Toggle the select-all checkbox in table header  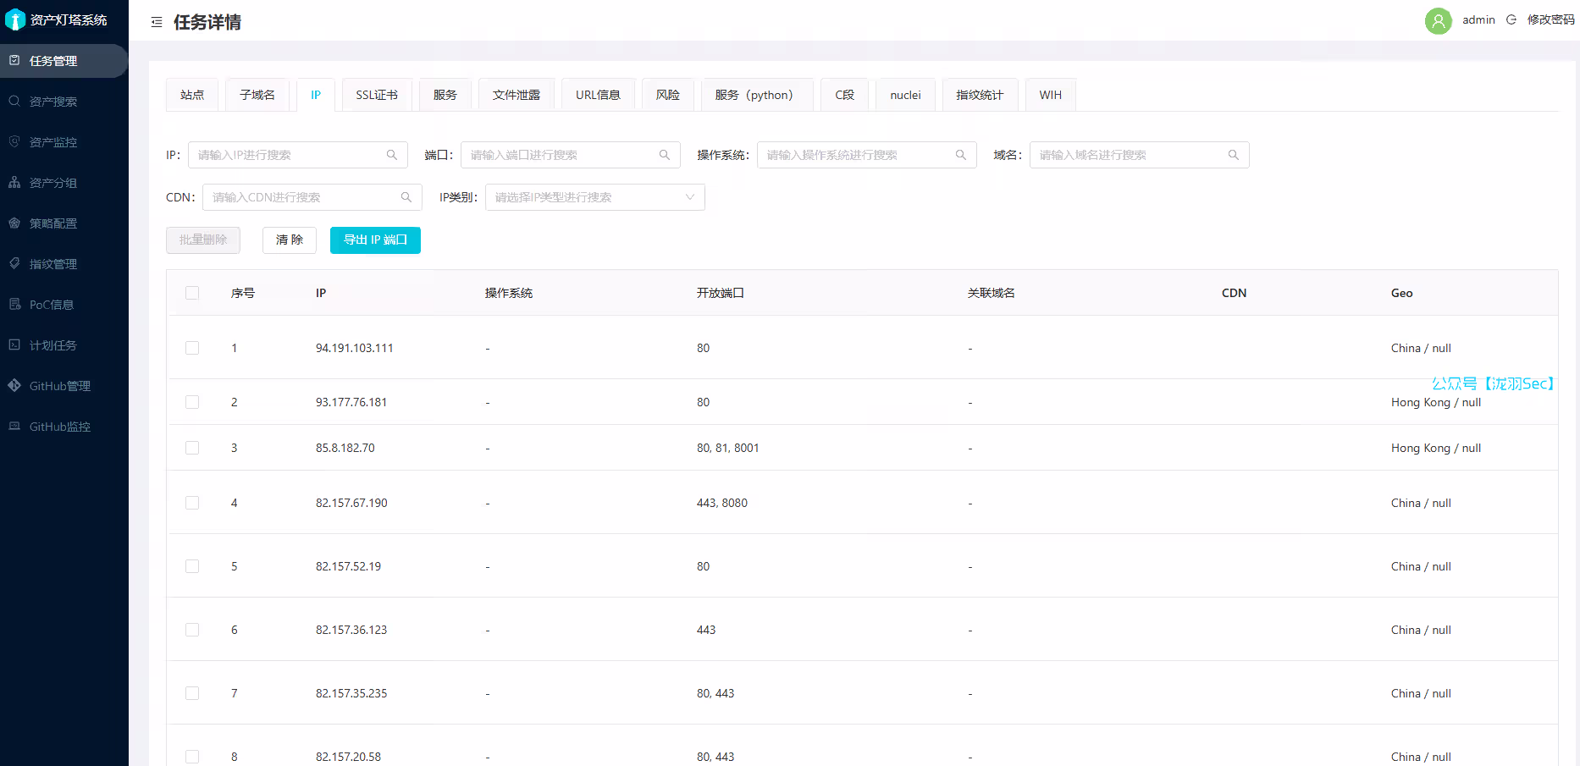[x=192, y=293]
